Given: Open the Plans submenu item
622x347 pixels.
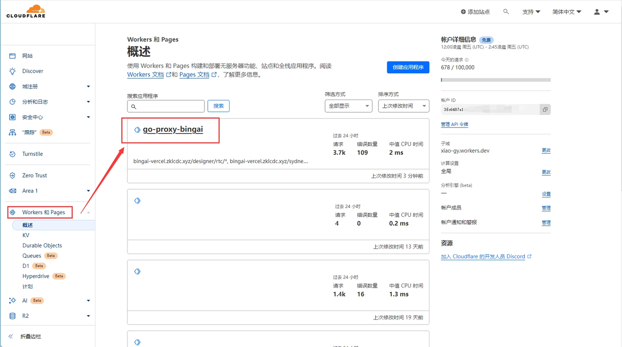Looking at the screenshot, I should pyautogui.click(x=27, y=287).
